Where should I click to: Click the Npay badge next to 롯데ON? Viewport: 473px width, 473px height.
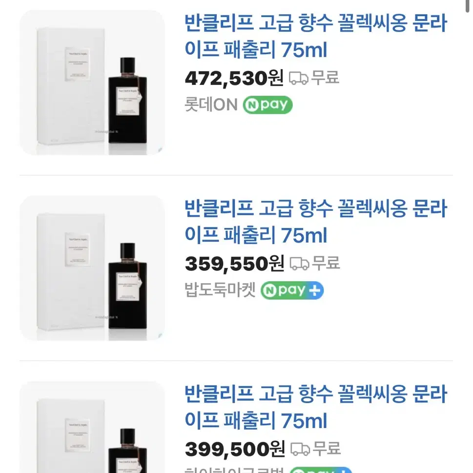tap(267, 104)
